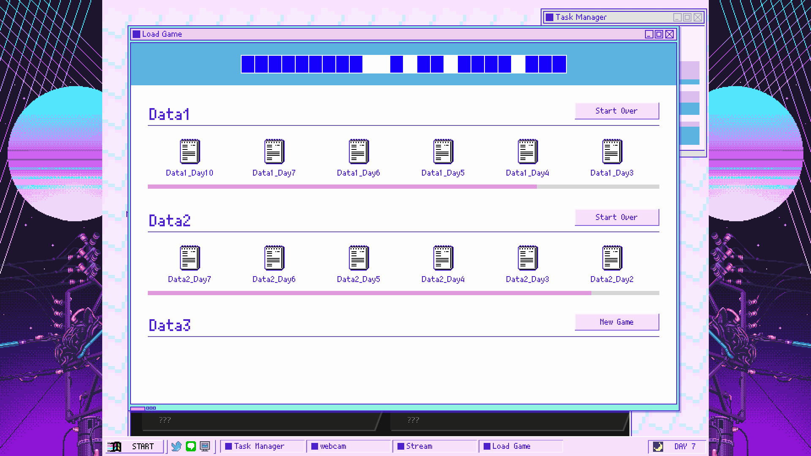Click the monitor icon in the taskbar

pyautogui.click(x=205, y=446)
